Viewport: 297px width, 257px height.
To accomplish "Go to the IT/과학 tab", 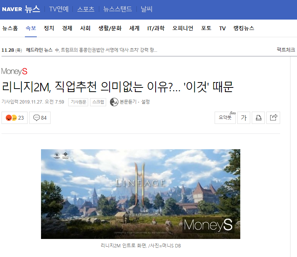I will (156, 28).
